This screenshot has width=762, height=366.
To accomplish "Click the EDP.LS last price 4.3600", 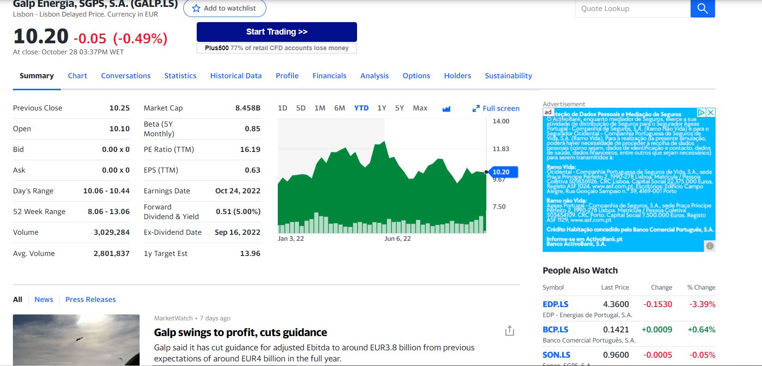I will (616, 304).
